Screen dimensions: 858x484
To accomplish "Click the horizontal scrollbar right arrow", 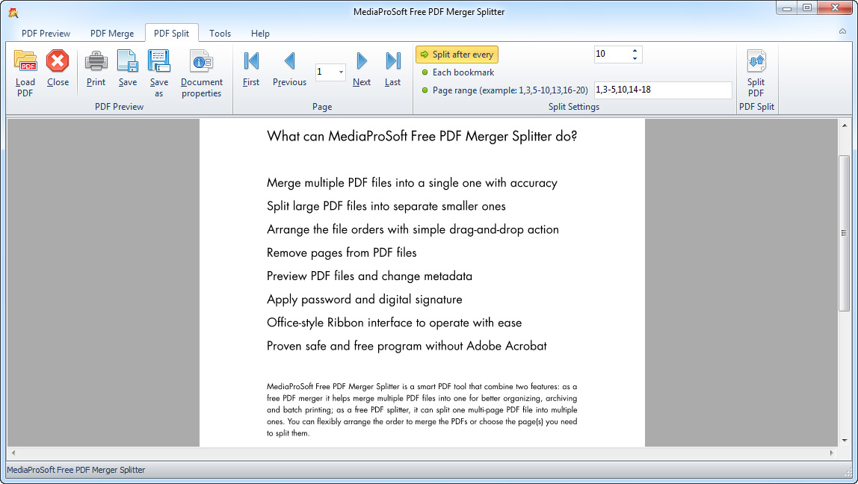I will tap(831, 453).
